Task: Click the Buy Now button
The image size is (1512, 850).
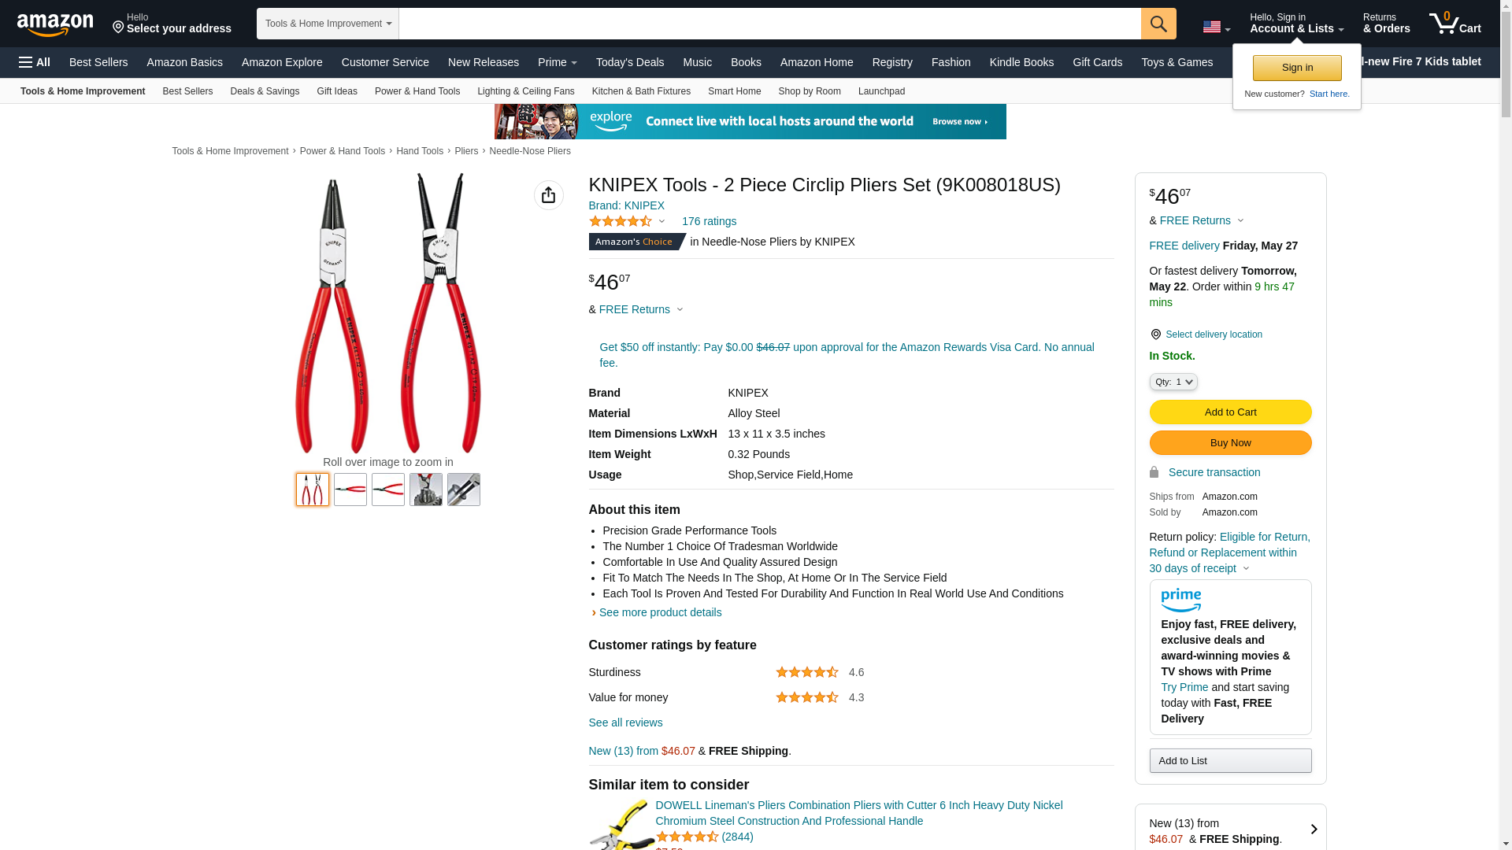Action: click(x=1230, y=443)
